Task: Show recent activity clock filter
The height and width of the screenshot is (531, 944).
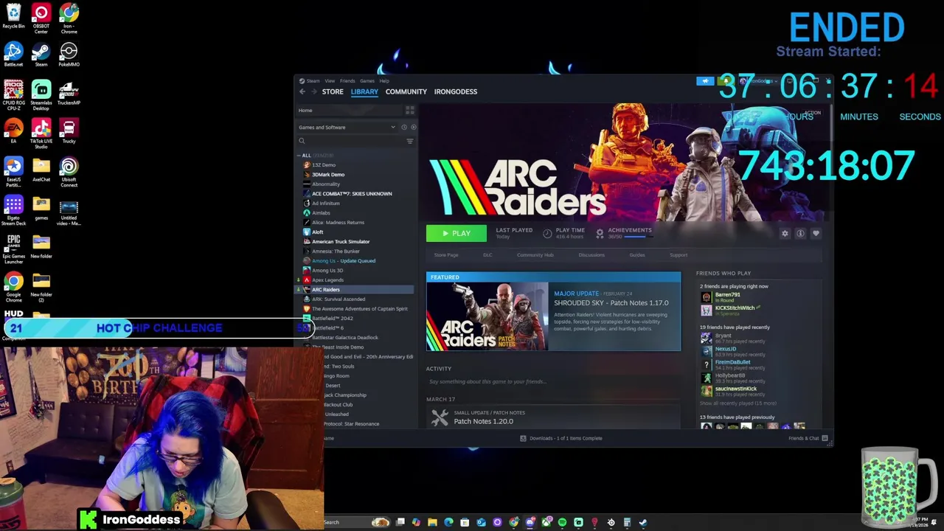Action: [404, 127]
